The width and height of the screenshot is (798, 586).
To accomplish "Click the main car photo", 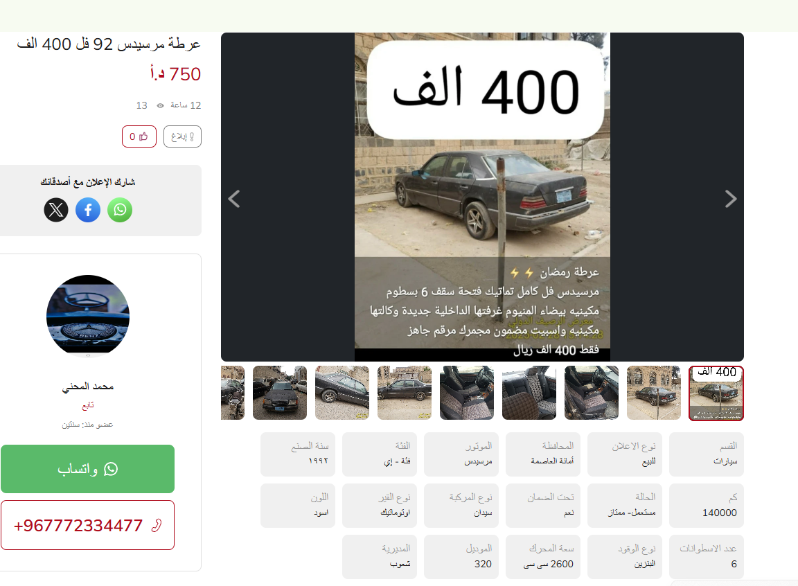I will (x=482, y=197).
